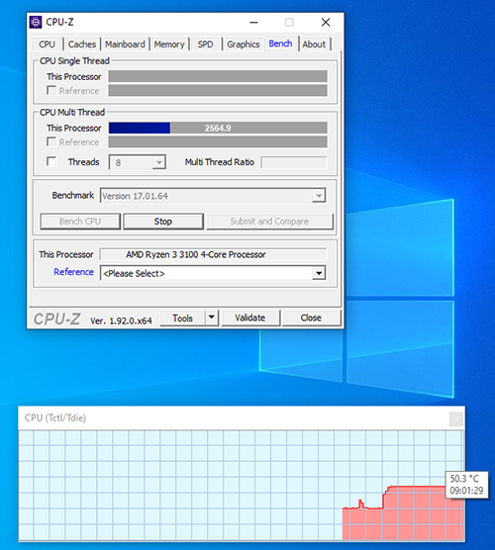This screenshot has width=495, height=550.
Task: Expand the Tools dropdown arrow
Action: point(212,318)
